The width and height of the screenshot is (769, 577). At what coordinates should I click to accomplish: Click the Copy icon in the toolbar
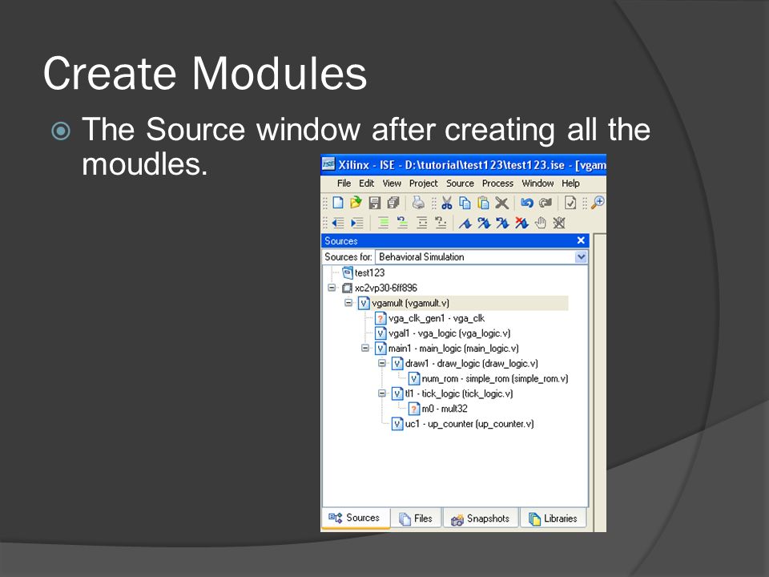click(x=465, y=203)
